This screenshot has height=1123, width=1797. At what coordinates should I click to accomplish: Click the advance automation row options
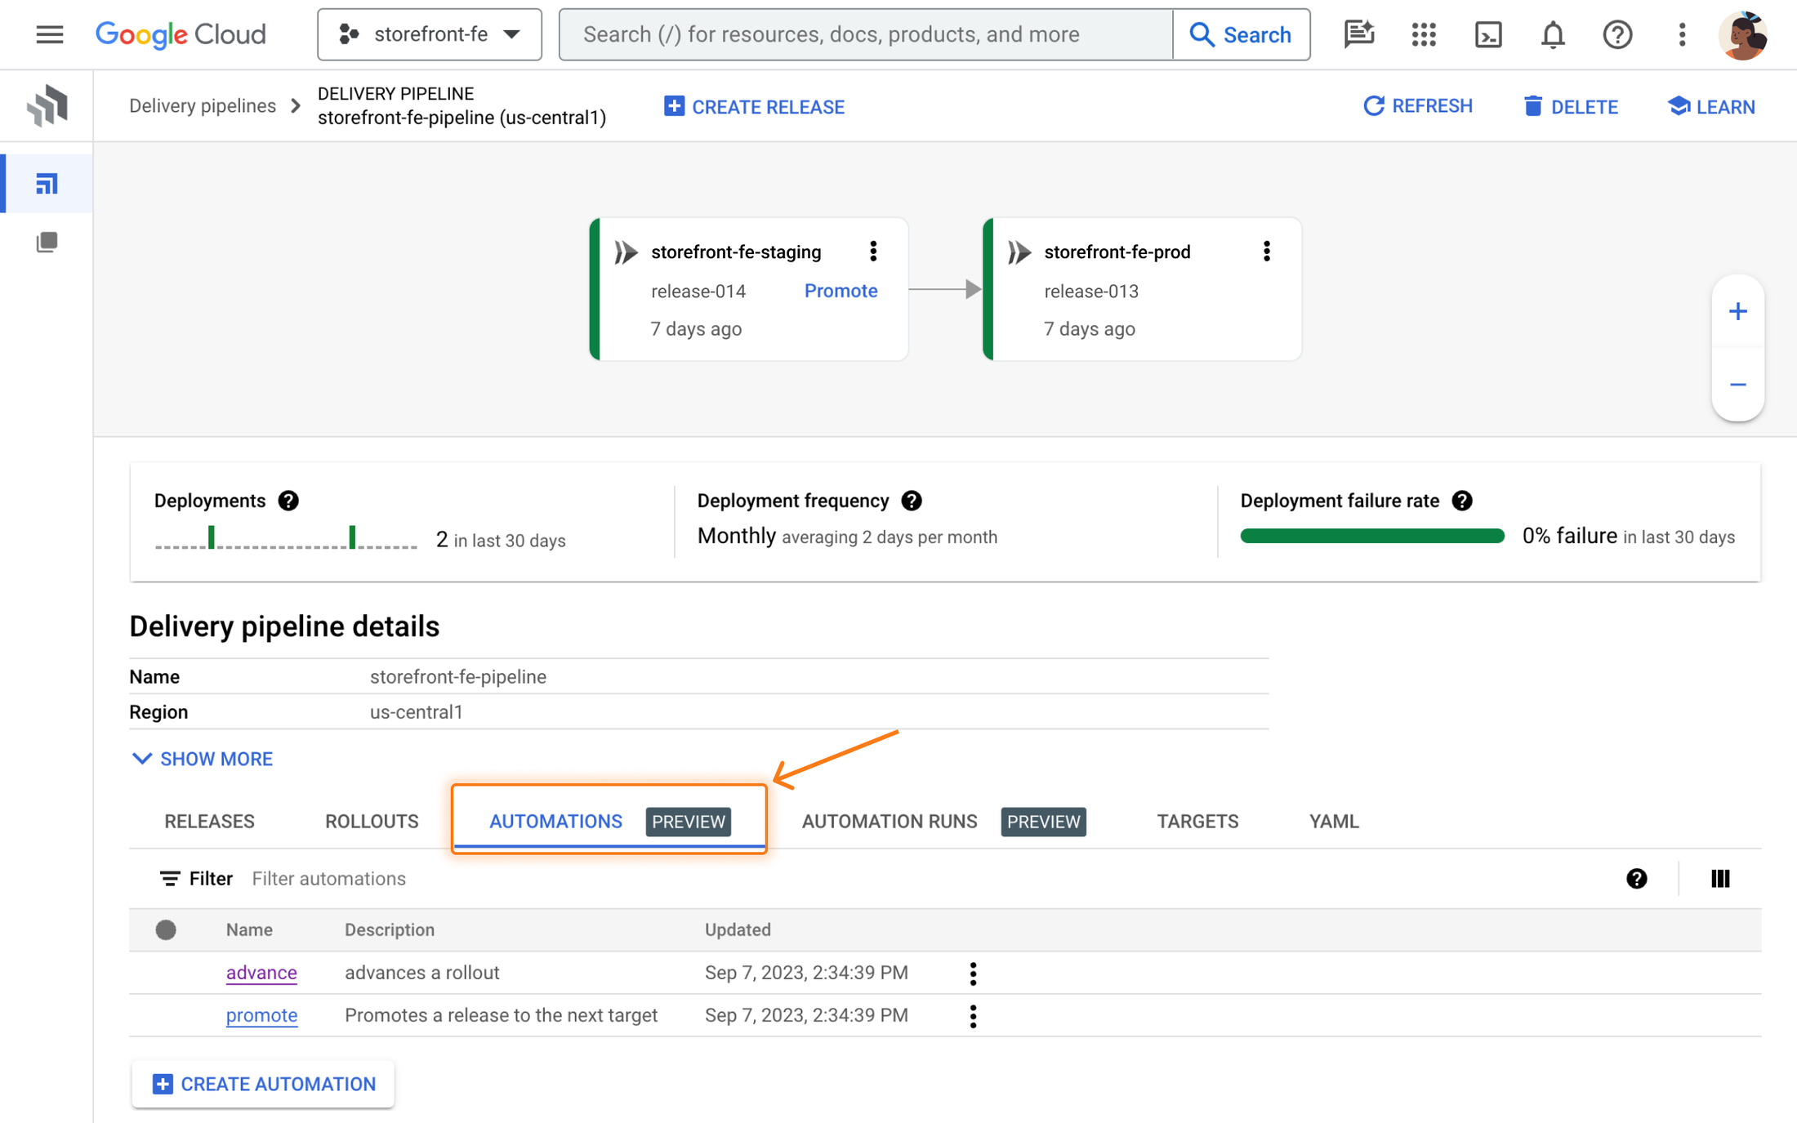[x=973, y=973]
